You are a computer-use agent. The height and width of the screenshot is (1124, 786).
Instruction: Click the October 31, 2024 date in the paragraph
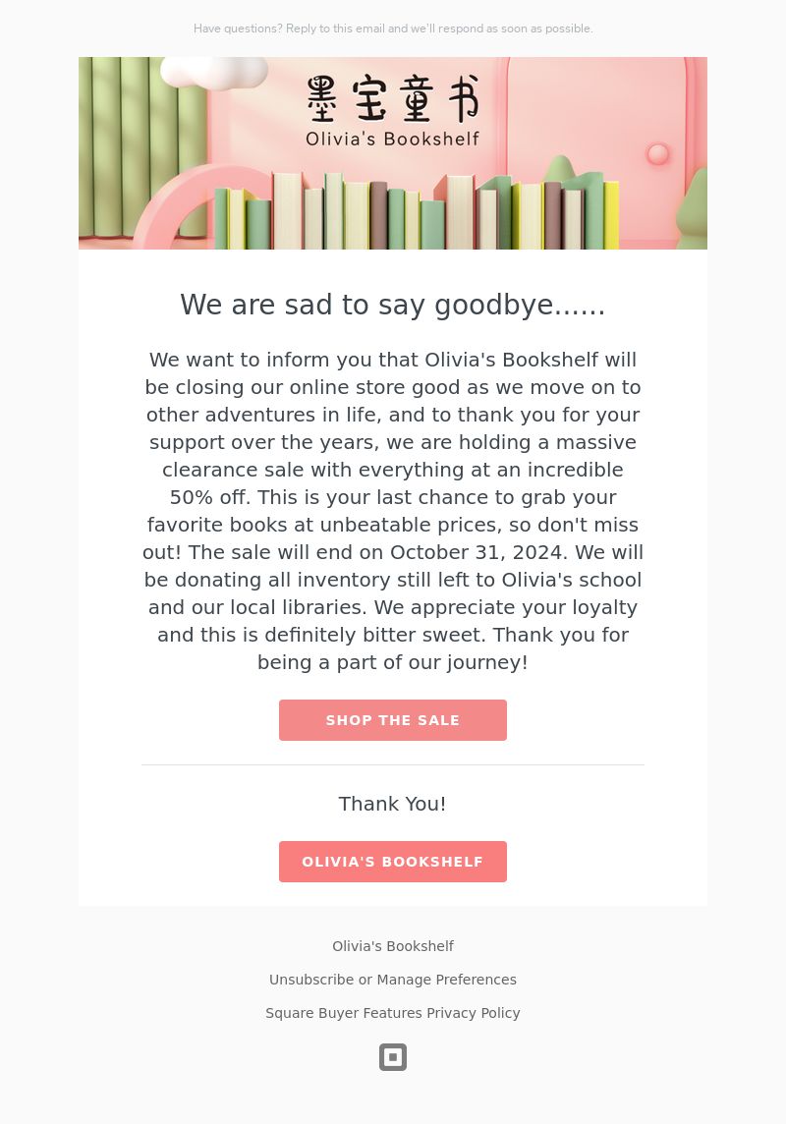coord(477,553)
